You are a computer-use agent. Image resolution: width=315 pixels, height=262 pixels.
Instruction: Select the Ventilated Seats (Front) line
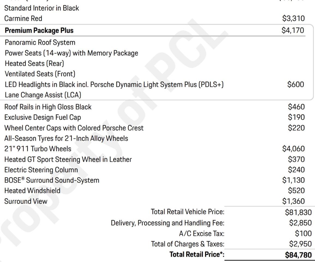click(x=40, y=74)
